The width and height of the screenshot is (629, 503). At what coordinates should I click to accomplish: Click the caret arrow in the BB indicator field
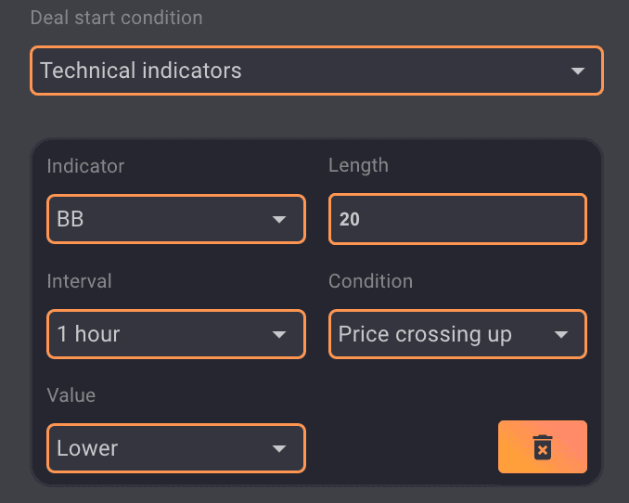(x=278, y=220)
